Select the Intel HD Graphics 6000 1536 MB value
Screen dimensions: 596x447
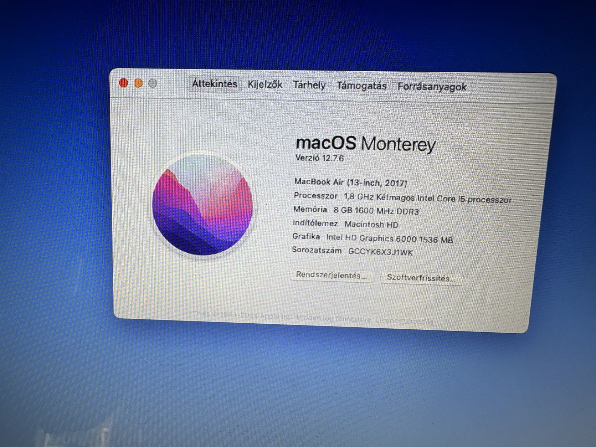[x=389, y=238]
